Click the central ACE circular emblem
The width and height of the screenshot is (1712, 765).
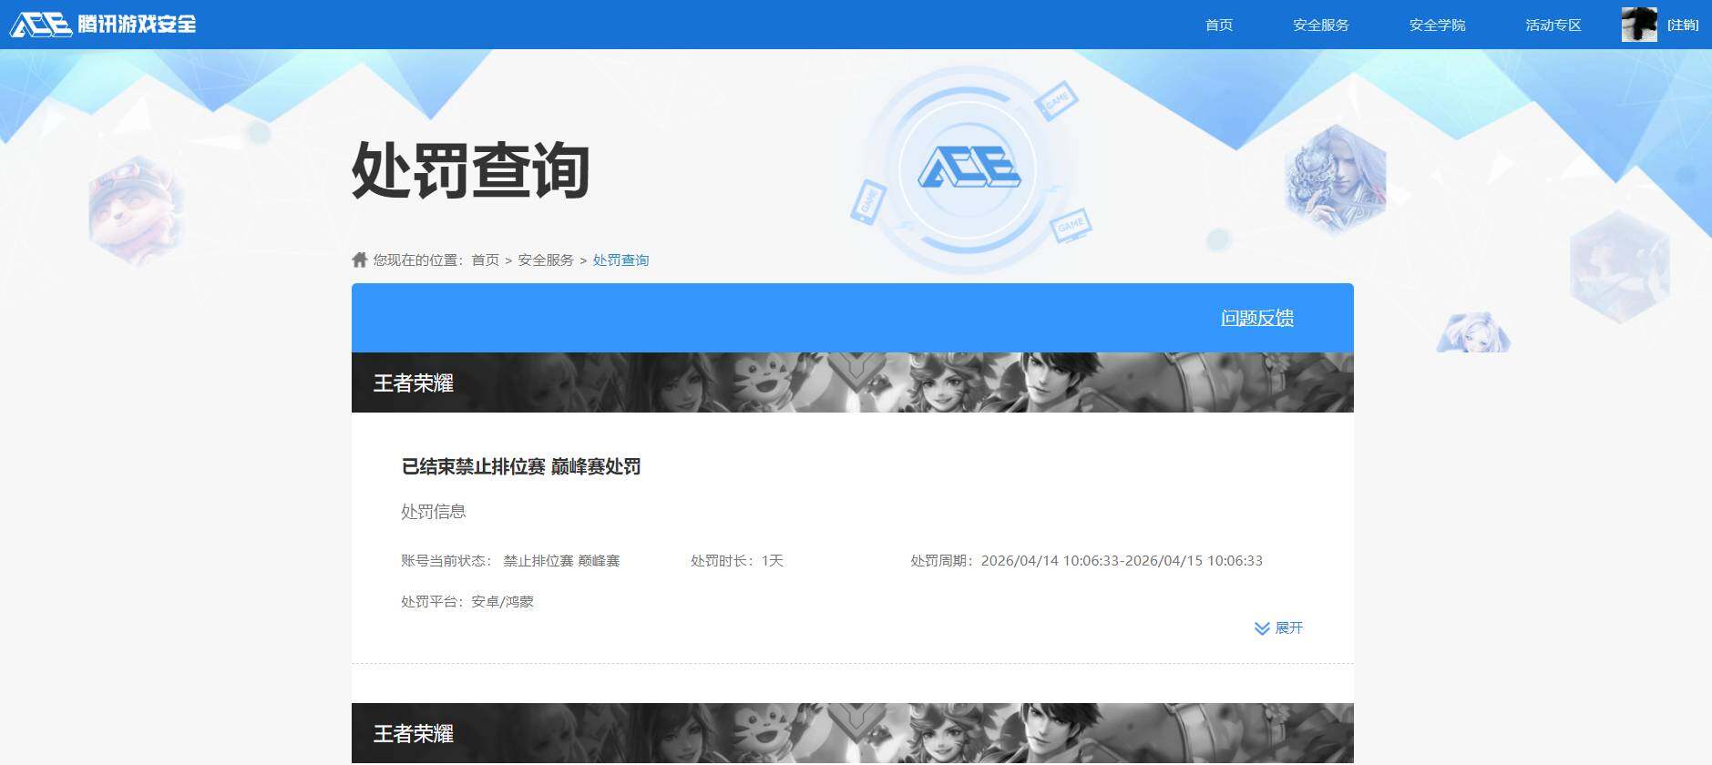pyautogui.click(x=969, y=168)
